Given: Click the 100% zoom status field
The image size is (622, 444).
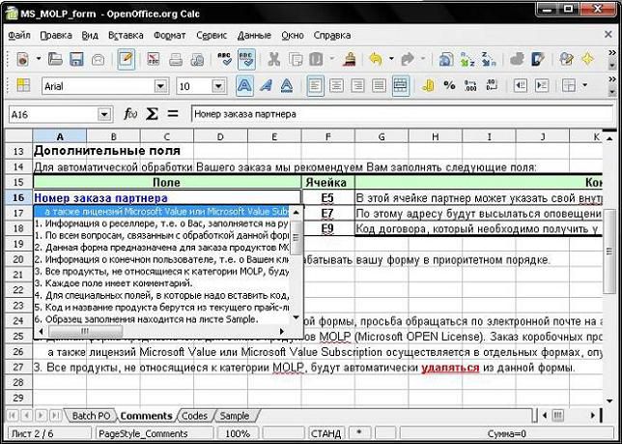Looking at the screenshot, I should 239,433.
